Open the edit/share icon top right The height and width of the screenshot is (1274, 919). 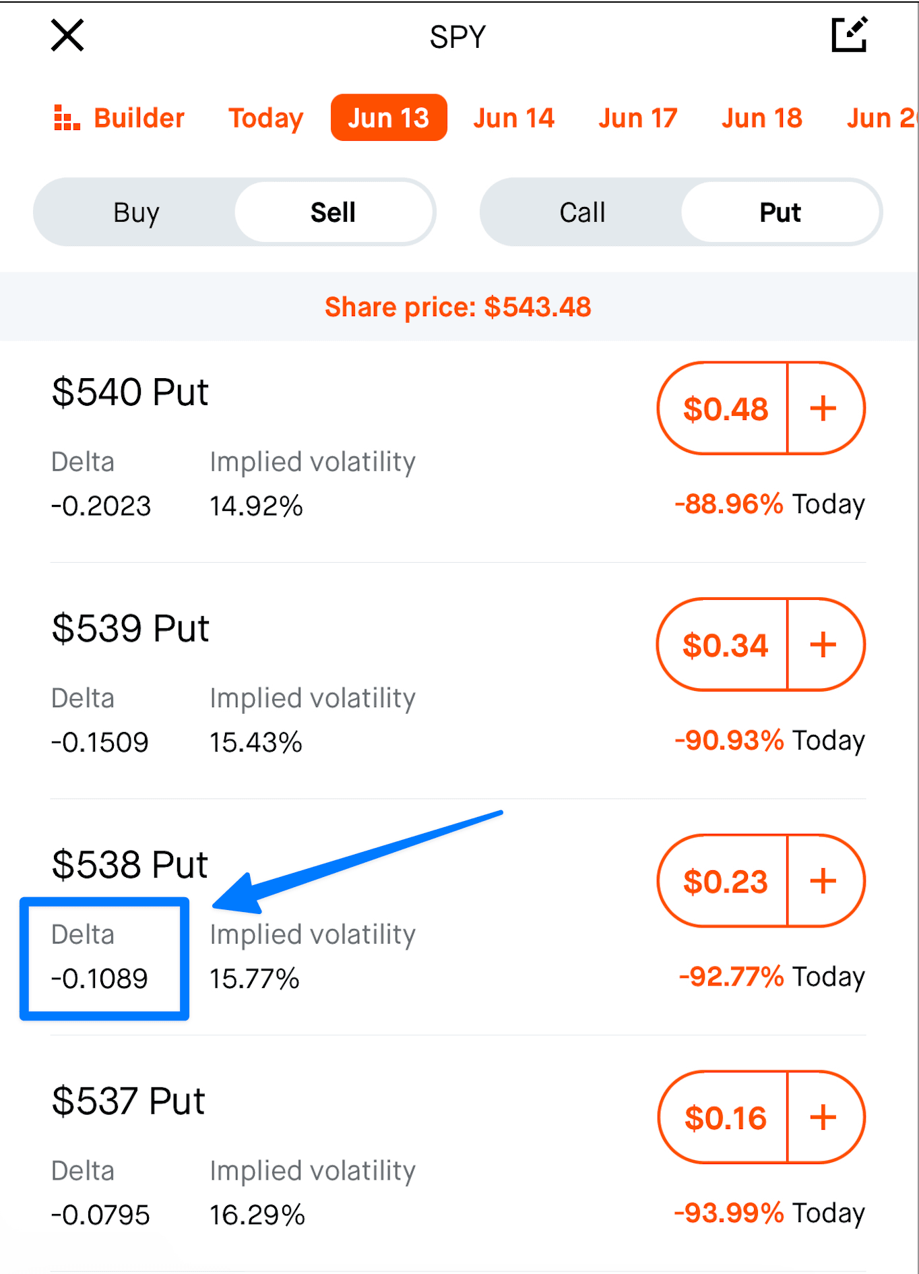click(849, 35)
